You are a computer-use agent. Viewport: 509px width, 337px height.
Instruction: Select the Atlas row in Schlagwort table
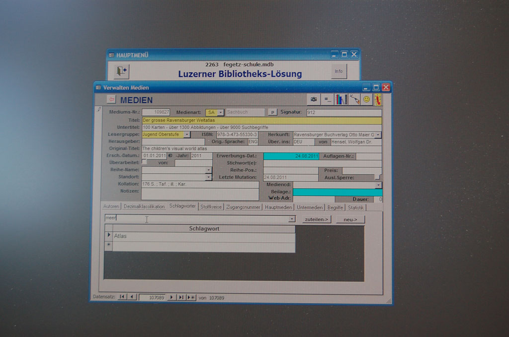click(x=199, y=236)
